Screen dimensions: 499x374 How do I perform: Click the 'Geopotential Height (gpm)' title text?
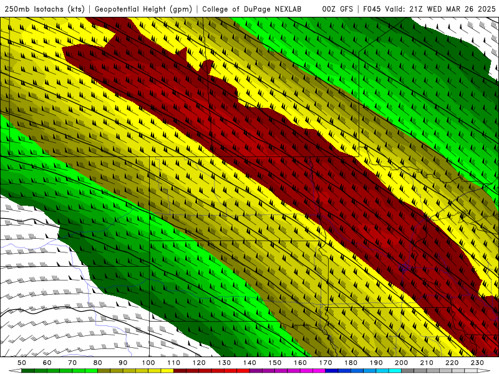tap(143, 9)
